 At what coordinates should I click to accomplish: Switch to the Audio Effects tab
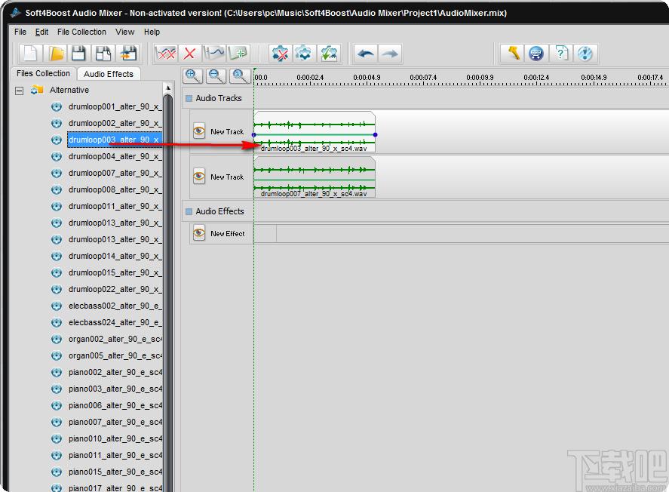point(109,74)
